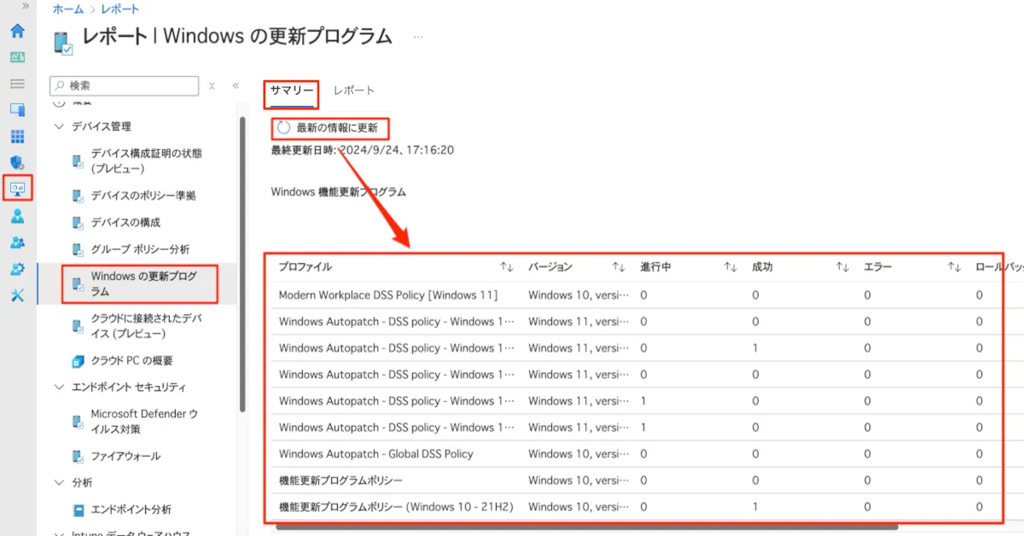Open グループ ポリシー分析 report
1024x536 pixels.
point(140,249)
